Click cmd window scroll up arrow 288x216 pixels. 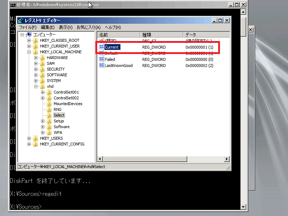tap(243, 12)
